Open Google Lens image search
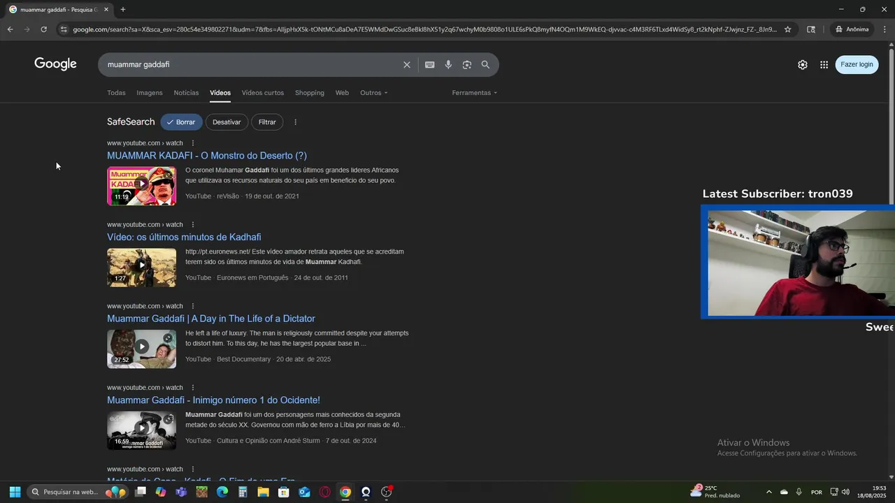Screen dimensions: 895x503 [x=467, y=64]
